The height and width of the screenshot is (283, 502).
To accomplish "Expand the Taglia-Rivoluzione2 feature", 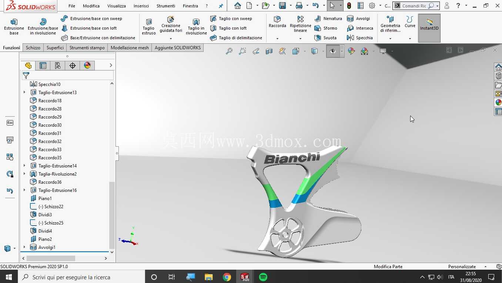I will click(24, 174).
